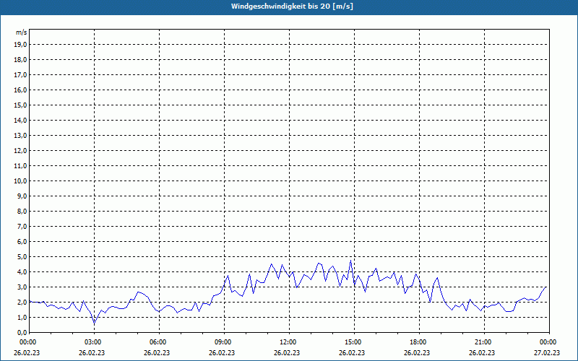
Task: Click the 12,0 y-axis label
Action: (x=20, y=151)
